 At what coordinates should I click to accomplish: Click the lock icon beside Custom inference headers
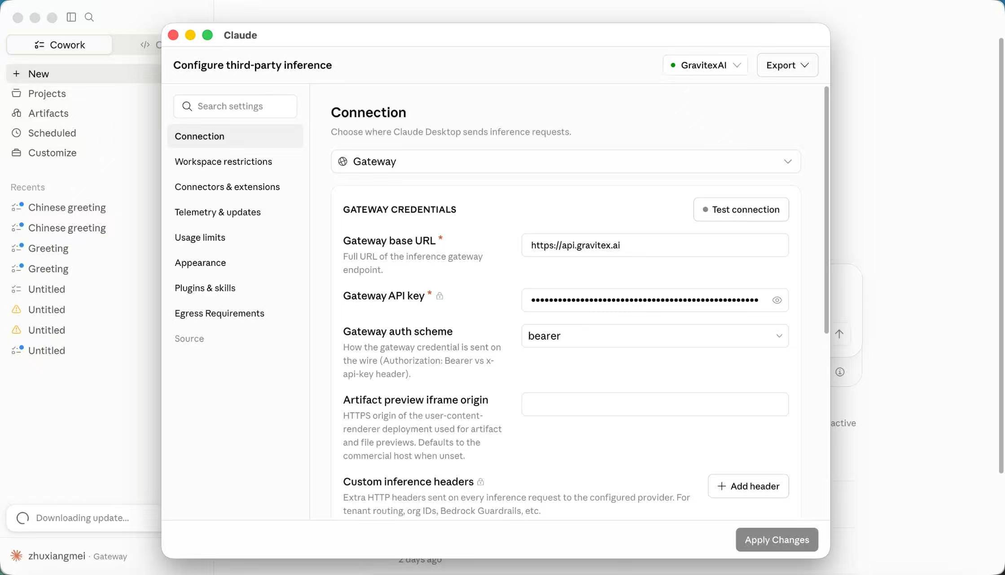tap(480, 482)
